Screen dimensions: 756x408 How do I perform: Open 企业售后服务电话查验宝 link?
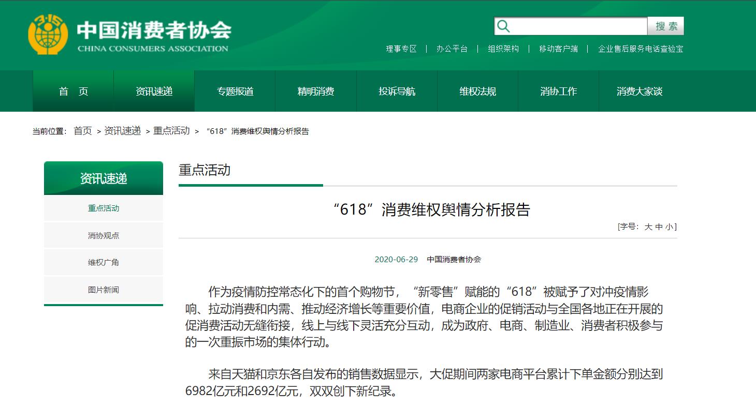click(x=641, y=49)
